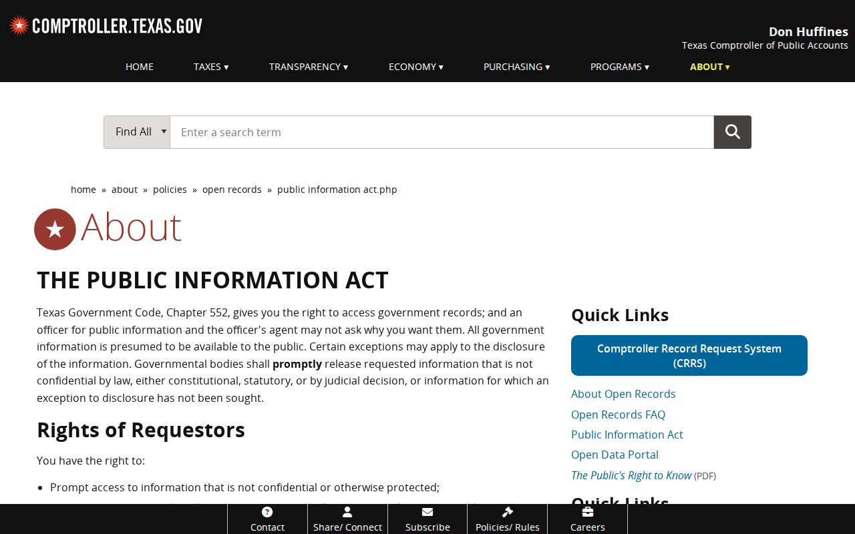This screenshot has height=534, width=855.
Task: Click the Don Huffines name text
Action: (x=808, y=31)
